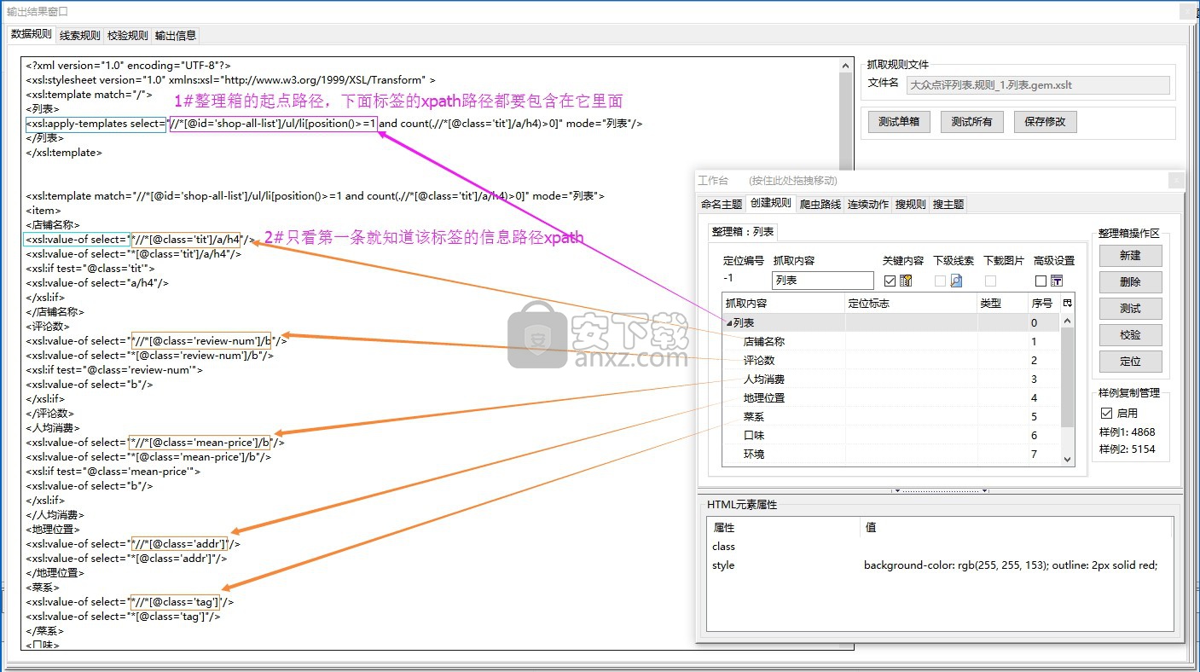Click the 文件名 field with the gem.xslt name
1200x672 pixels.
(1038, 85)
